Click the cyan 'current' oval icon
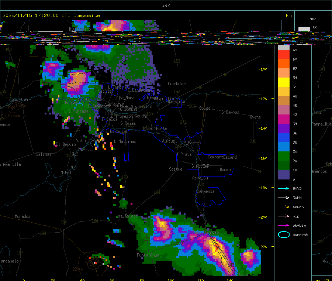The width and height of the screenshot is (332, 281). click(283, 234)
